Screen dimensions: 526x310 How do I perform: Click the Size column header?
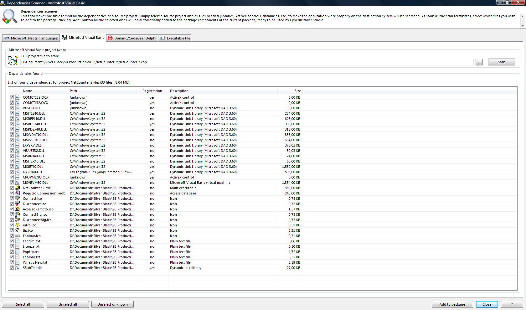[290, 91]
